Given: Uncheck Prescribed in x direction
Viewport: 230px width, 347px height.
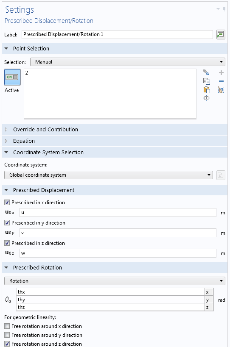Looking at the screenshot, I should pos(7,202).
